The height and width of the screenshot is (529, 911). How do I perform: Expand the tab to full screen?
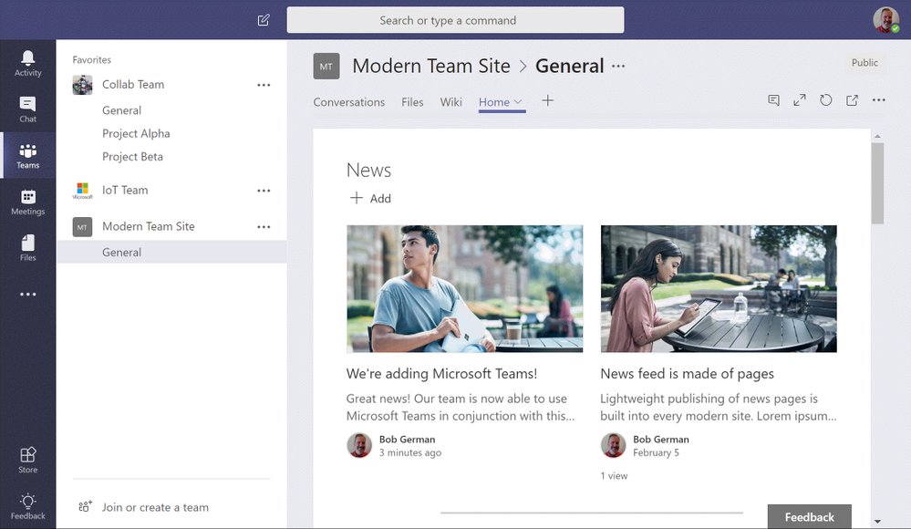coord(800,100)
